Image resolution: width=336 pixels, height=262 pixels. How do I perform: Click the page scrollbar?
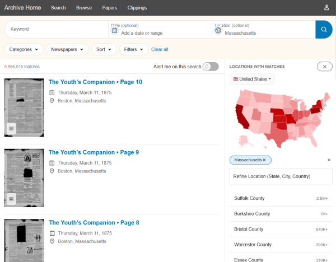(335, 47)
